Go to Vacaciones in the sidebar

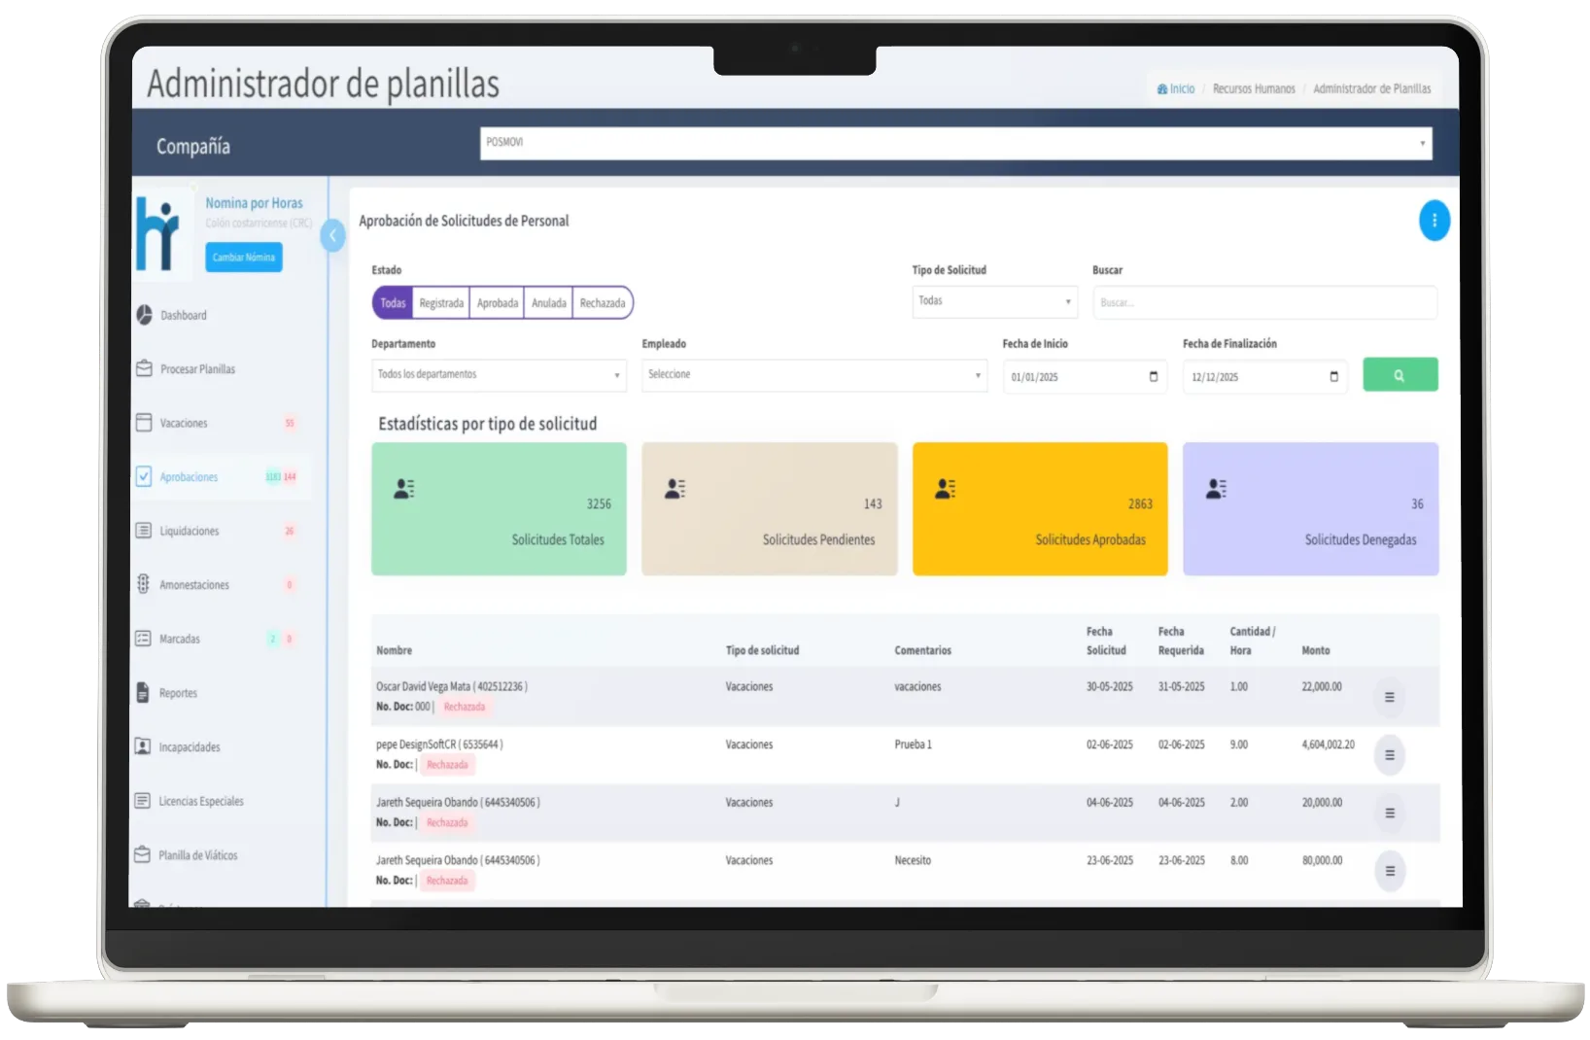[184, 423]
